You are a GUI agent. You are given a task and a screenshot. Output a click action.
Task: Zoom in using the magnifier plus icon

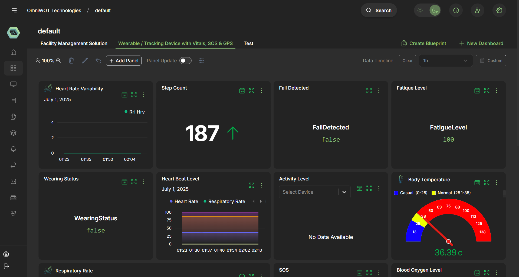59,61
